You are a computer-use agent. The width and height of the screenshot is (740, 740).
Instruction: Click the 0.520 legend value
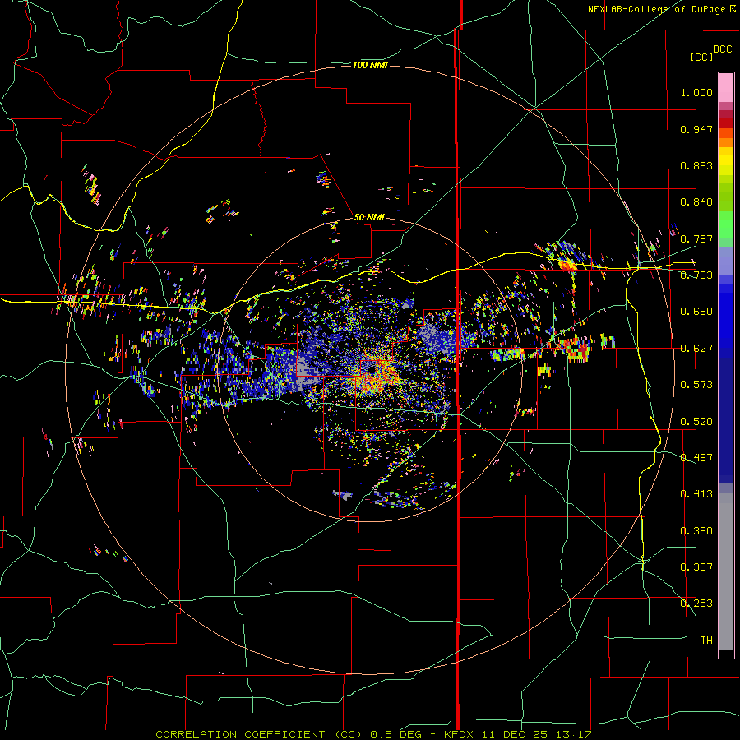pyautogui.click(x=696, y=422)
